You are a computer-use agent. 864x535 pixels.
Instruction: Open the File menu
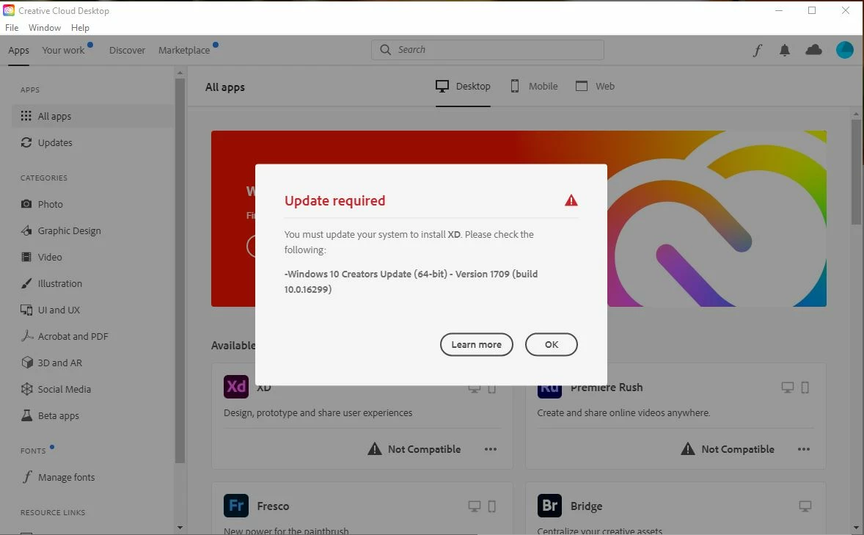(x=12, y=28)
